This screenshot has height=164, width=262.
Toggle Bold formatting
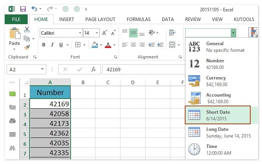(x=44, y=45)
